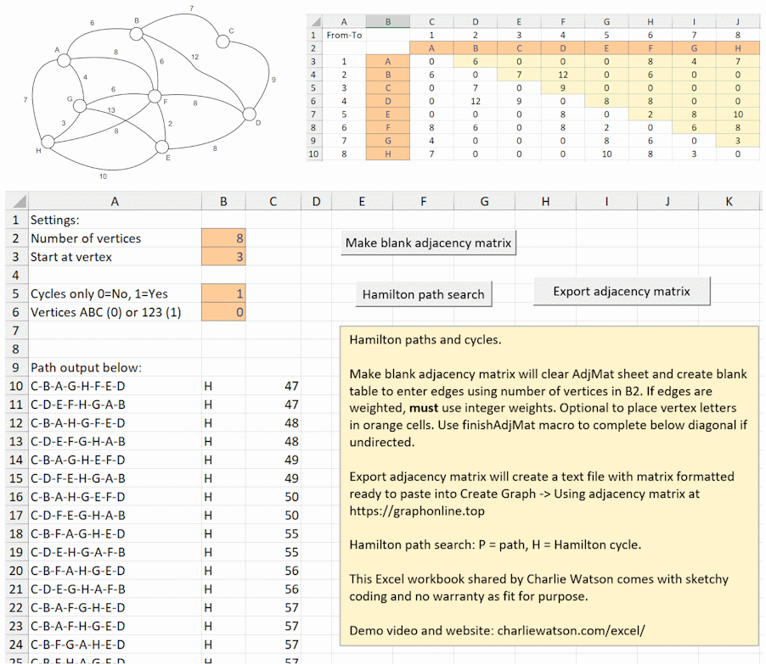Click vertex circle D in the graph diagram
Image resolution: width=766 pixels, height=664 pixels.
250,114
